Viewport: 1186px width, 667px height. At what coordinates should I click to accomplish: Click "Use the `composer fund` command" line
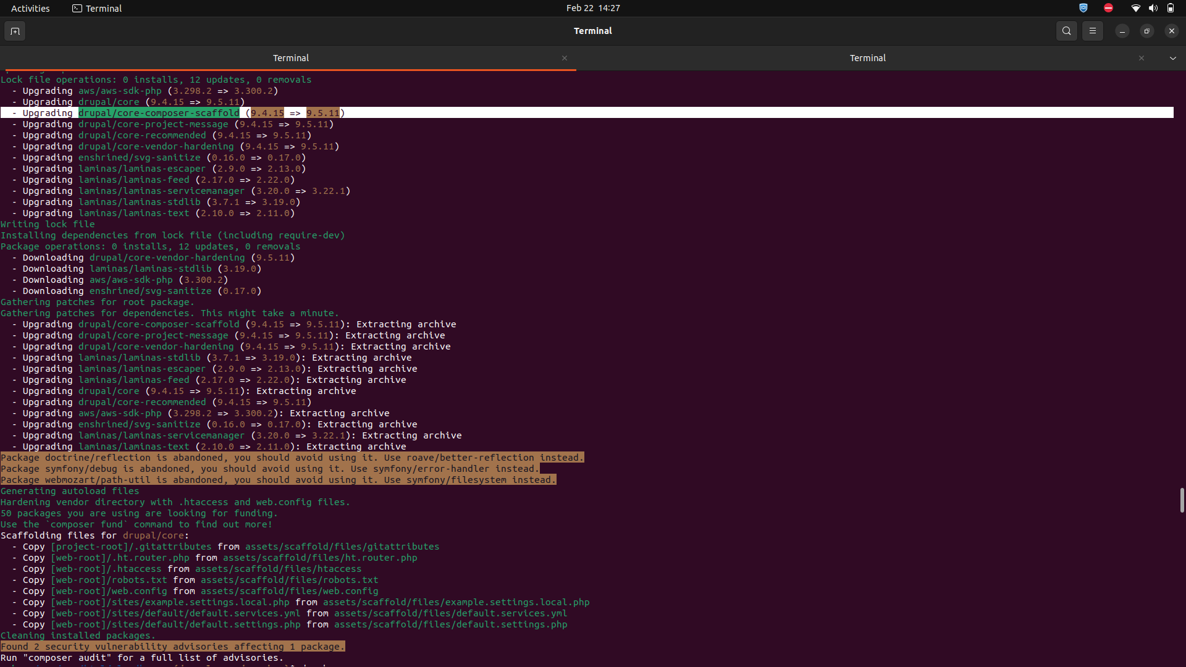137,524
